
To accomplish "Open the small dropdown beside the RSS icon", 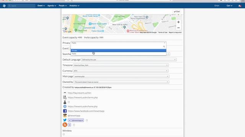I will click(69, 125).
